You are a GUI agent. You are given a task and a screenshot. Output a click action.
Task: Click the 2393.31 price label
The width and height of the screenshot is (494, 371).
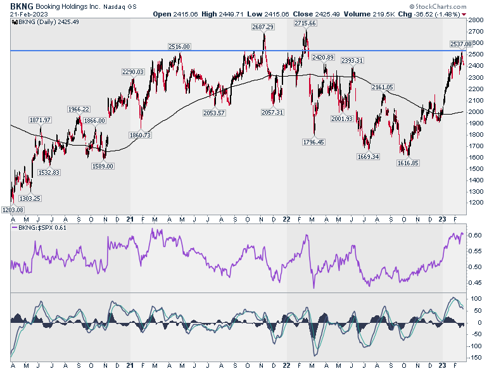(352, 61)
